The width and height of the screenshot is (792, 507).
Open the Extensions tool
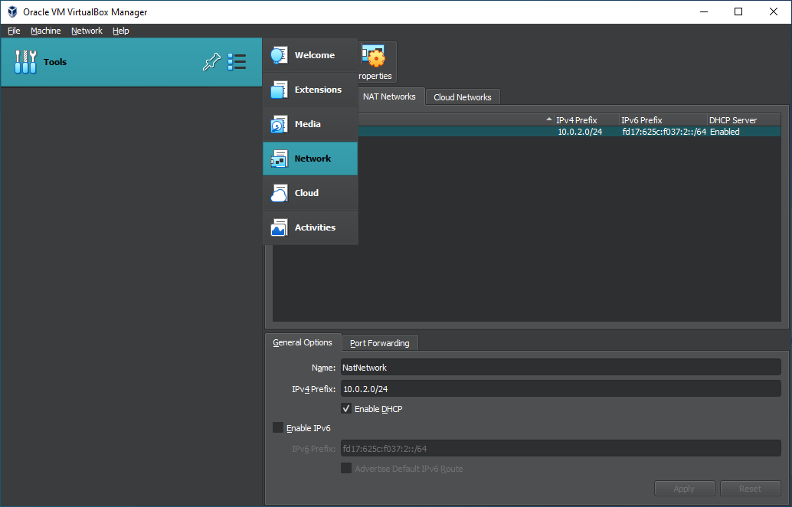pos(310,90)
